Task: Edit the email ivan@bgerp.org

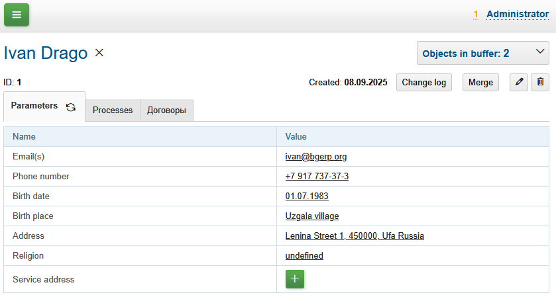Action: tap(316, 157)
